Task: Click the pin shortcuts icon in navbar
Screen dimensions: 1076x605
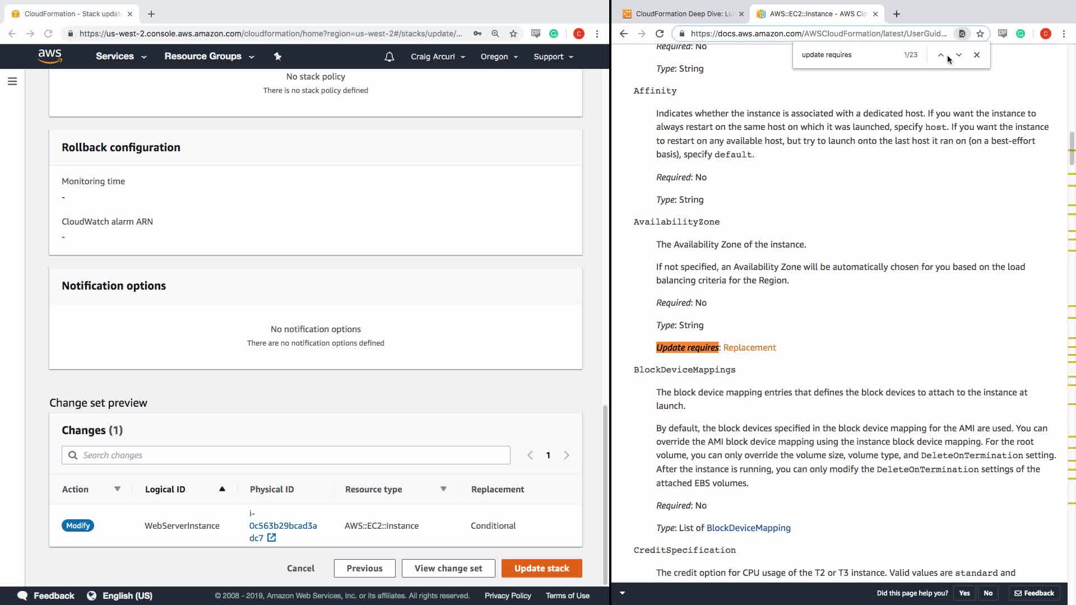Action: [x=277, y=56]
